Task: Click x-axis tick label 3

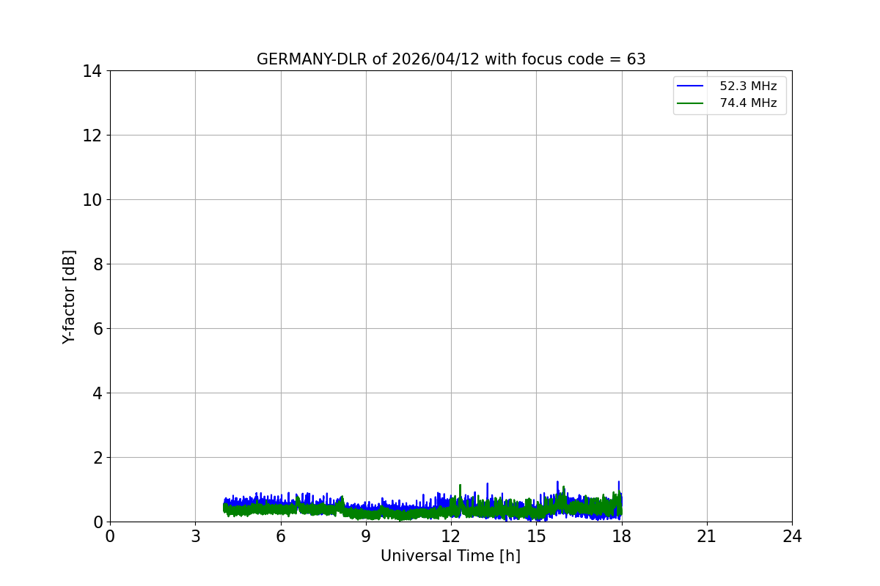Action: pos(195,536)
